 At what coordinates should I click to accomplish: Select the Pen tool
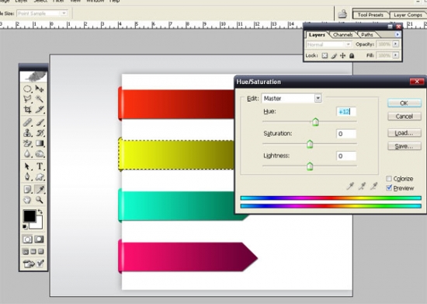[x=27, y=176]
